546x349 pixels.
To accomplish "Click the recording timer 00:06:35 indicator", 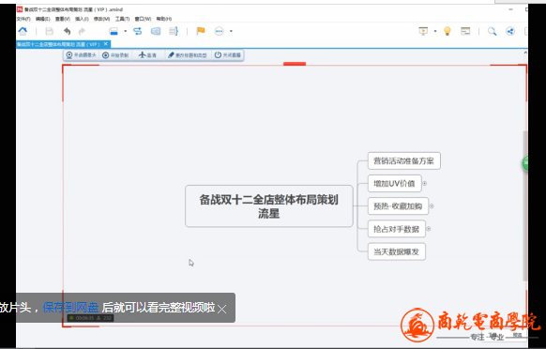I will click(90, 318).
